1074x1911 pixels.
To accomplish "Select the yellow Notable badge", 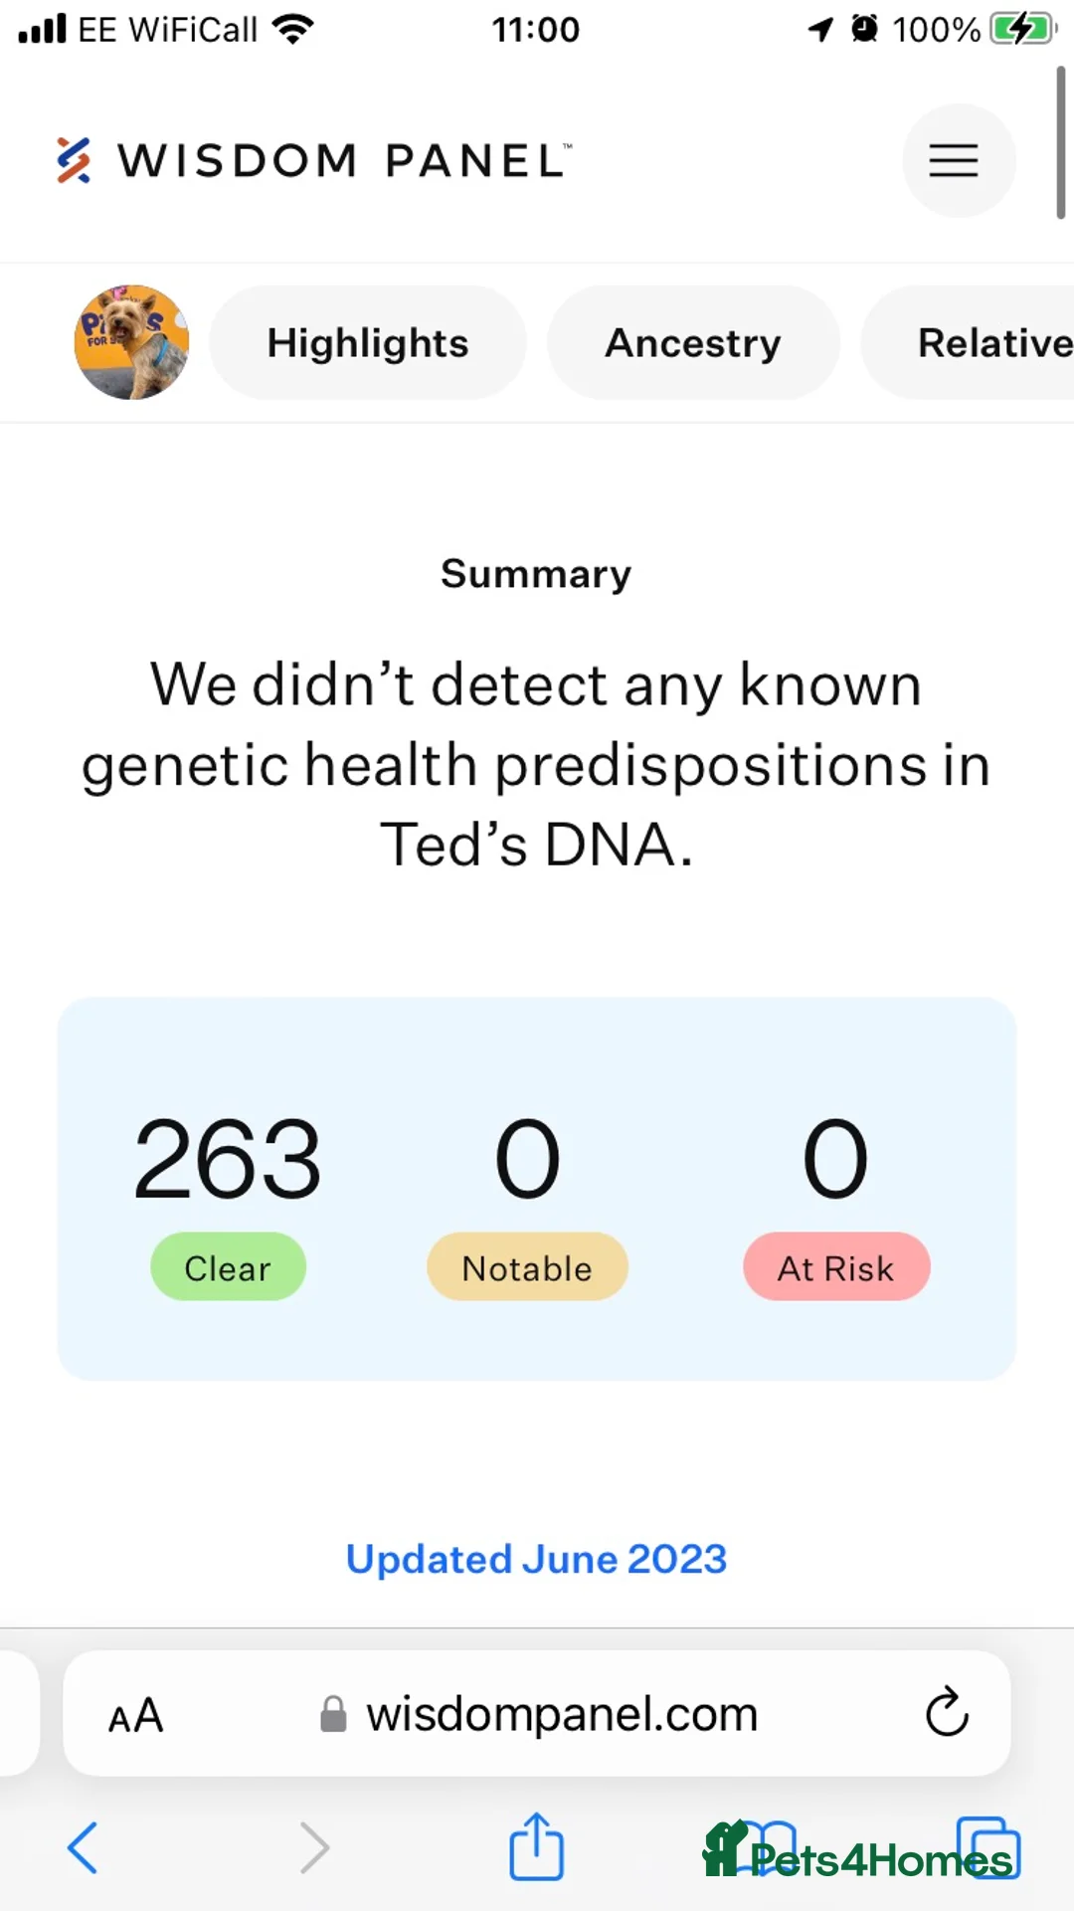I will tap(527, 1267).
